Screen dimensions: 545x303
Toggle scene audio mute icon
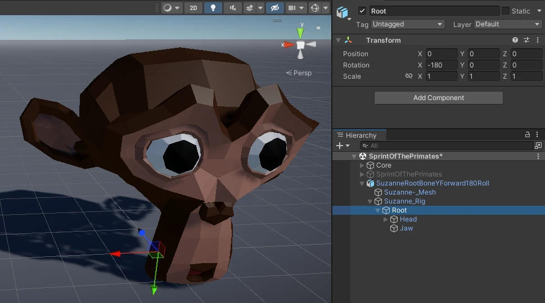pos(233,8)
